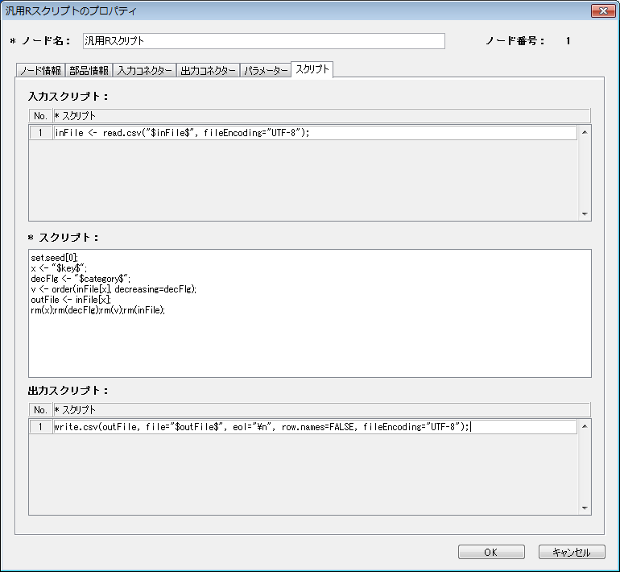Focus the ノード名 text field
The image size is (620, 572).
[x=262, y=41]
